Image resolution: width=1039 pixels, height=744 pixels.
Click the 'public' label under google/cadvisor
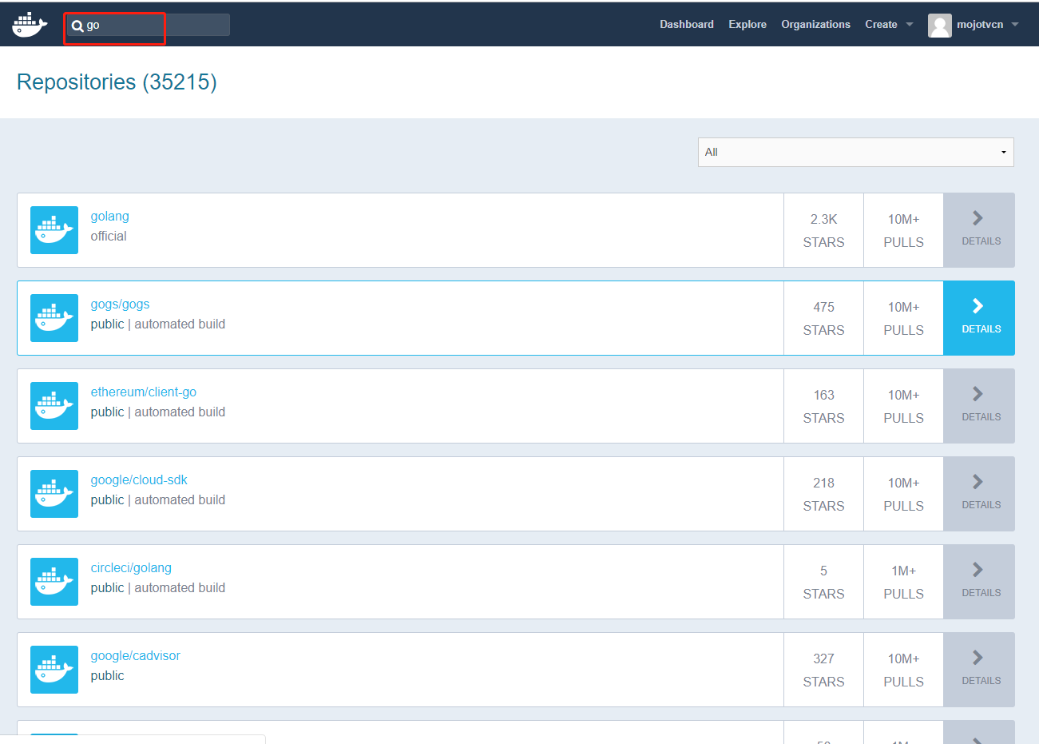click(107, 676)
